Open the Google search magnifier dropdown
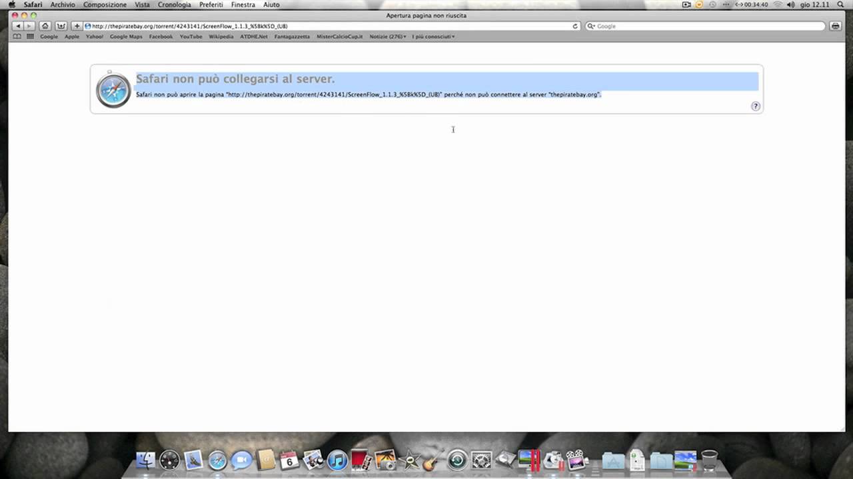 pos(591,26)
